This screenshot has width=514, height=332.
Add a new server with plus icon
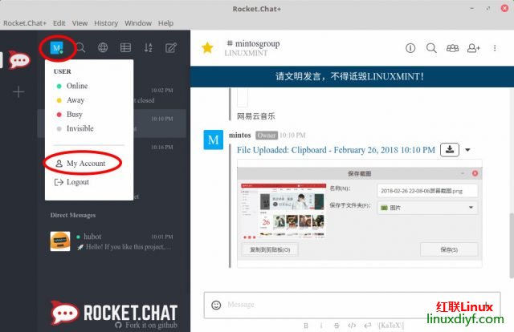pos(18,91)
